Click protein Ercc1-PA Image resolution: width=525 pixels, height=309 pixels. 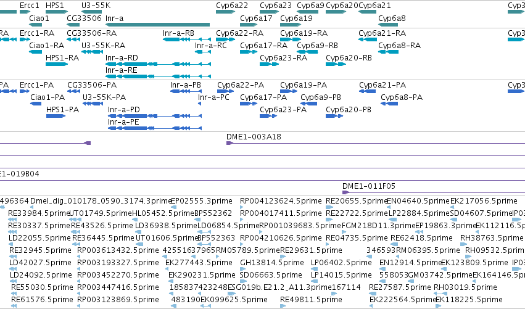[37, 84]
